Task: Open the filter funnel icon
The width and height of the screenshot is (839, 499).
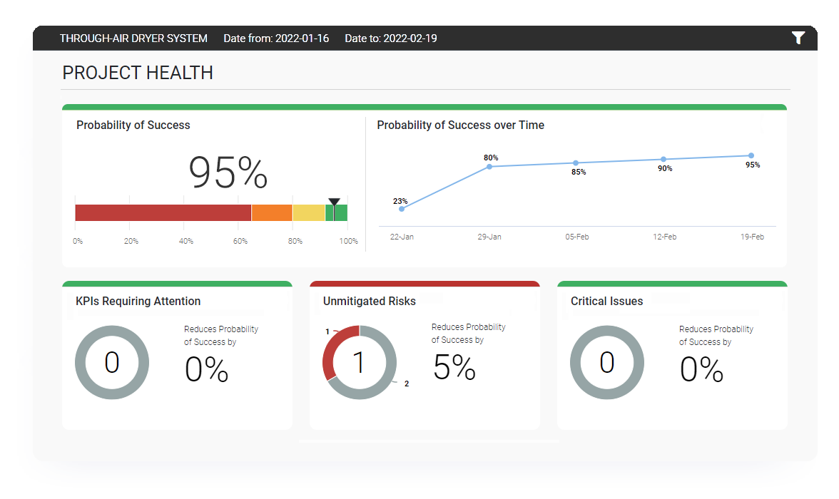Action: tap(798, 38)
